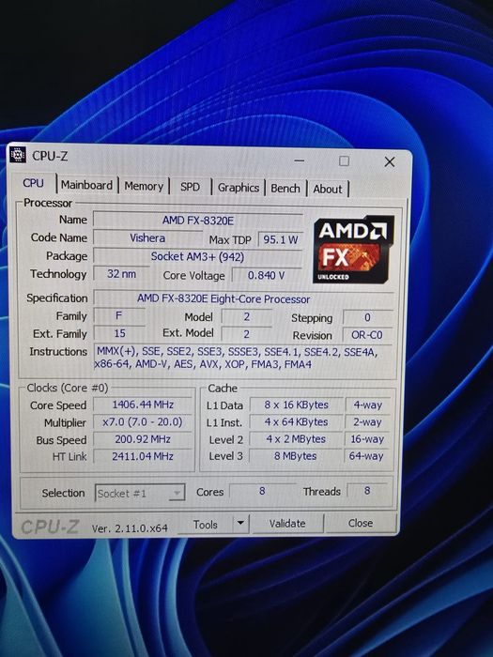The width and height of the screenshot is (493, 657).
Task: Click the Validate button
Action: [287, 524]
